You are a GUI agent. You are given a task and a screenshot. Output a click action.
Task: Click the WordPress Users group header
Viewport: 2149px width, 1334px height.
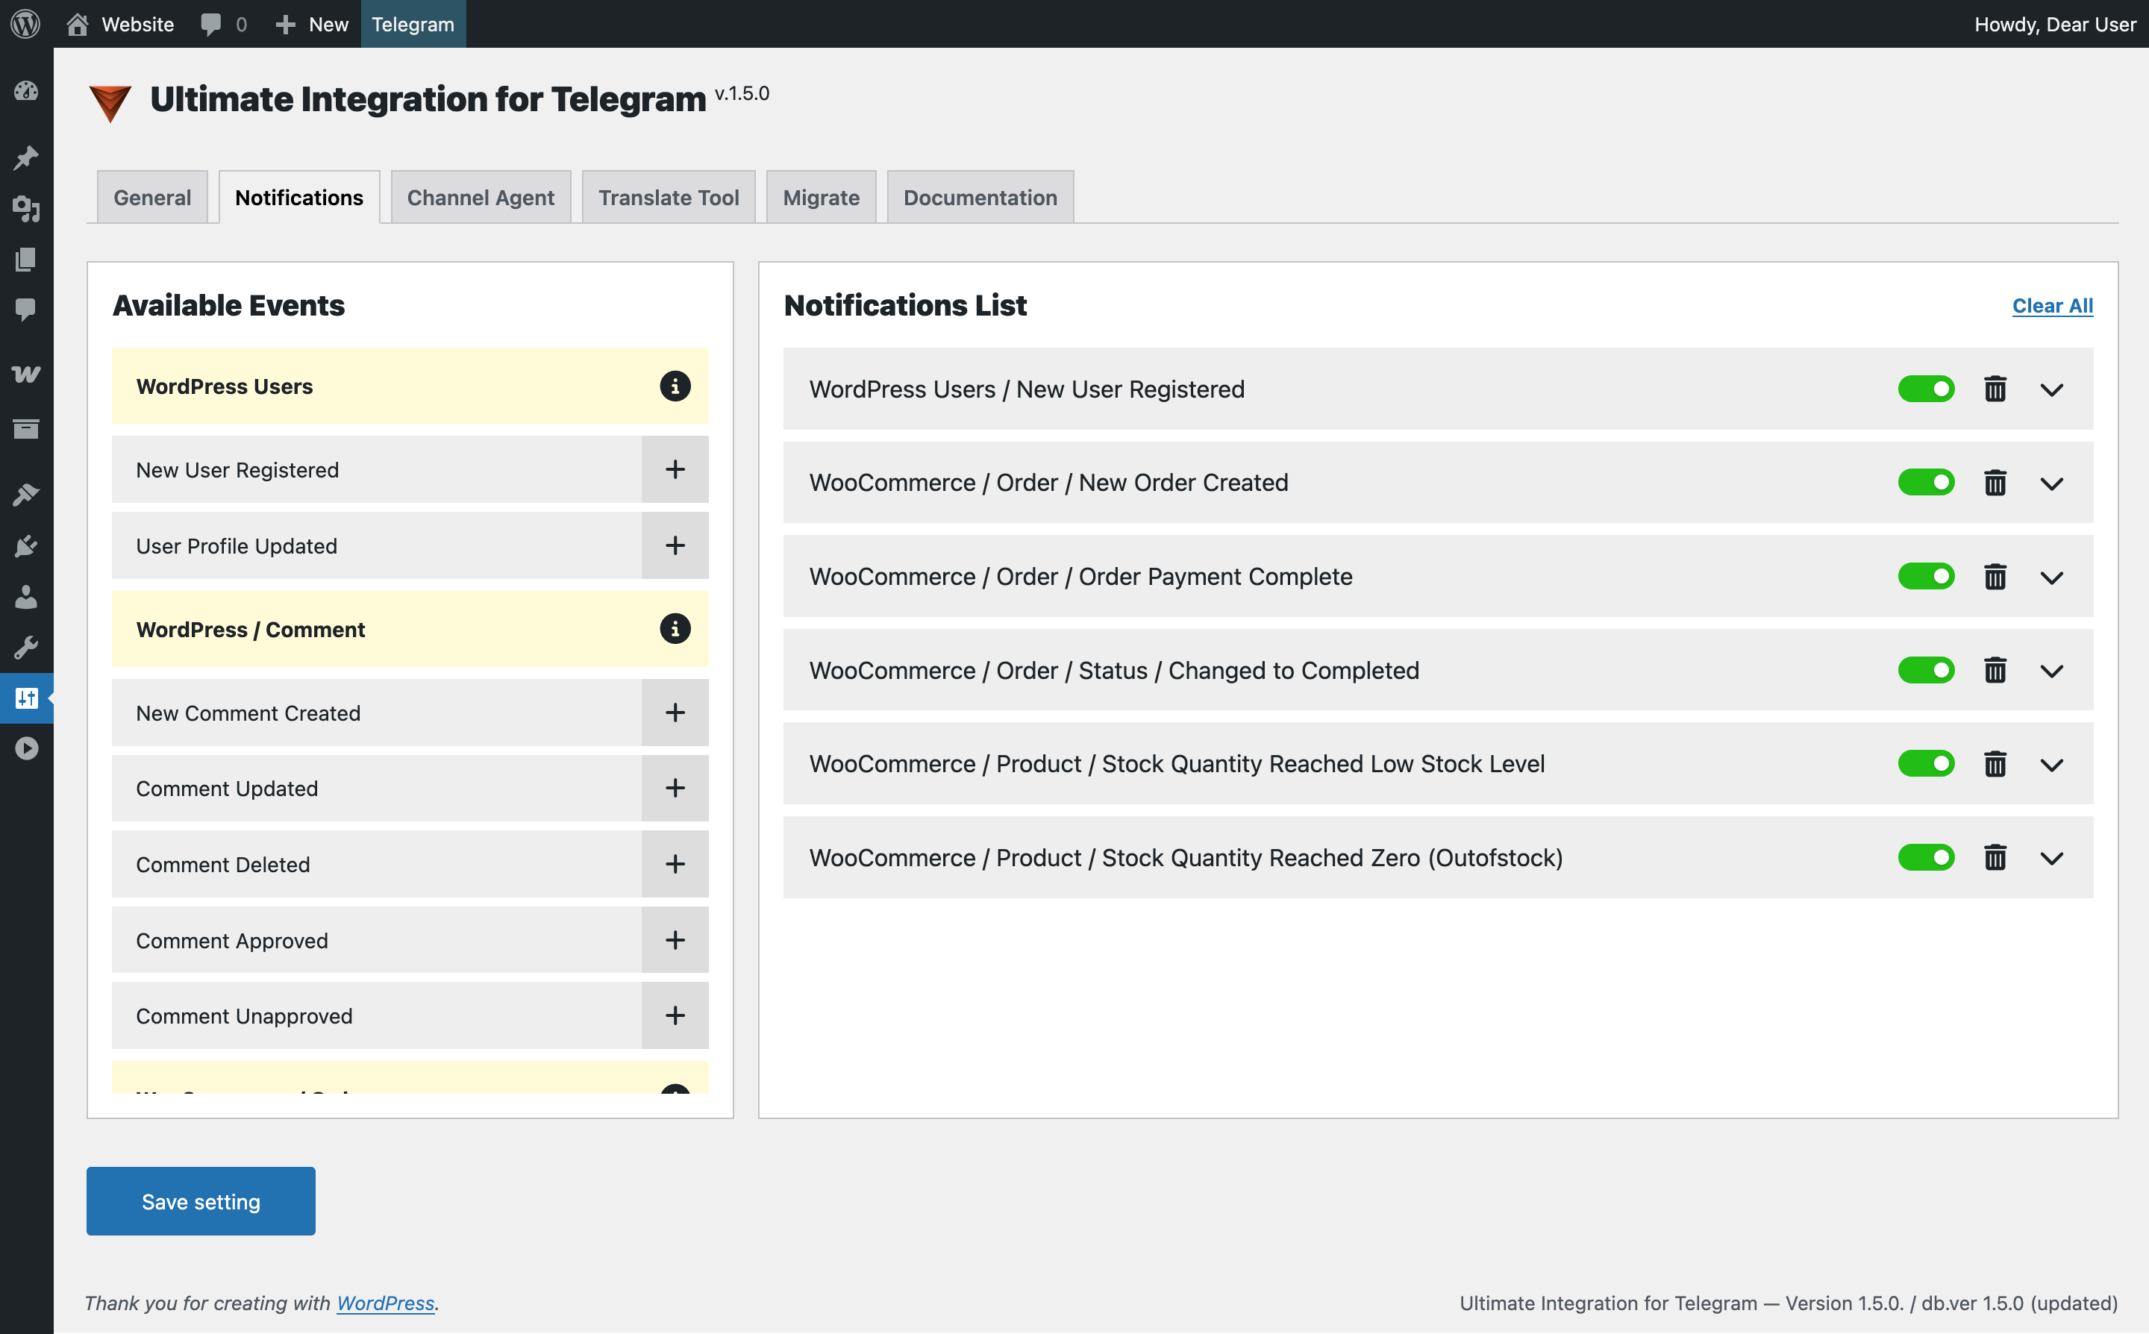coord(410,386)
